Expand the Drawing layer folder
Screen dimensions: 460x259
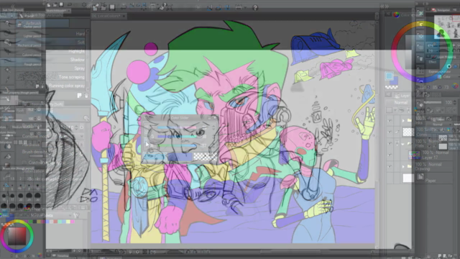403,166
